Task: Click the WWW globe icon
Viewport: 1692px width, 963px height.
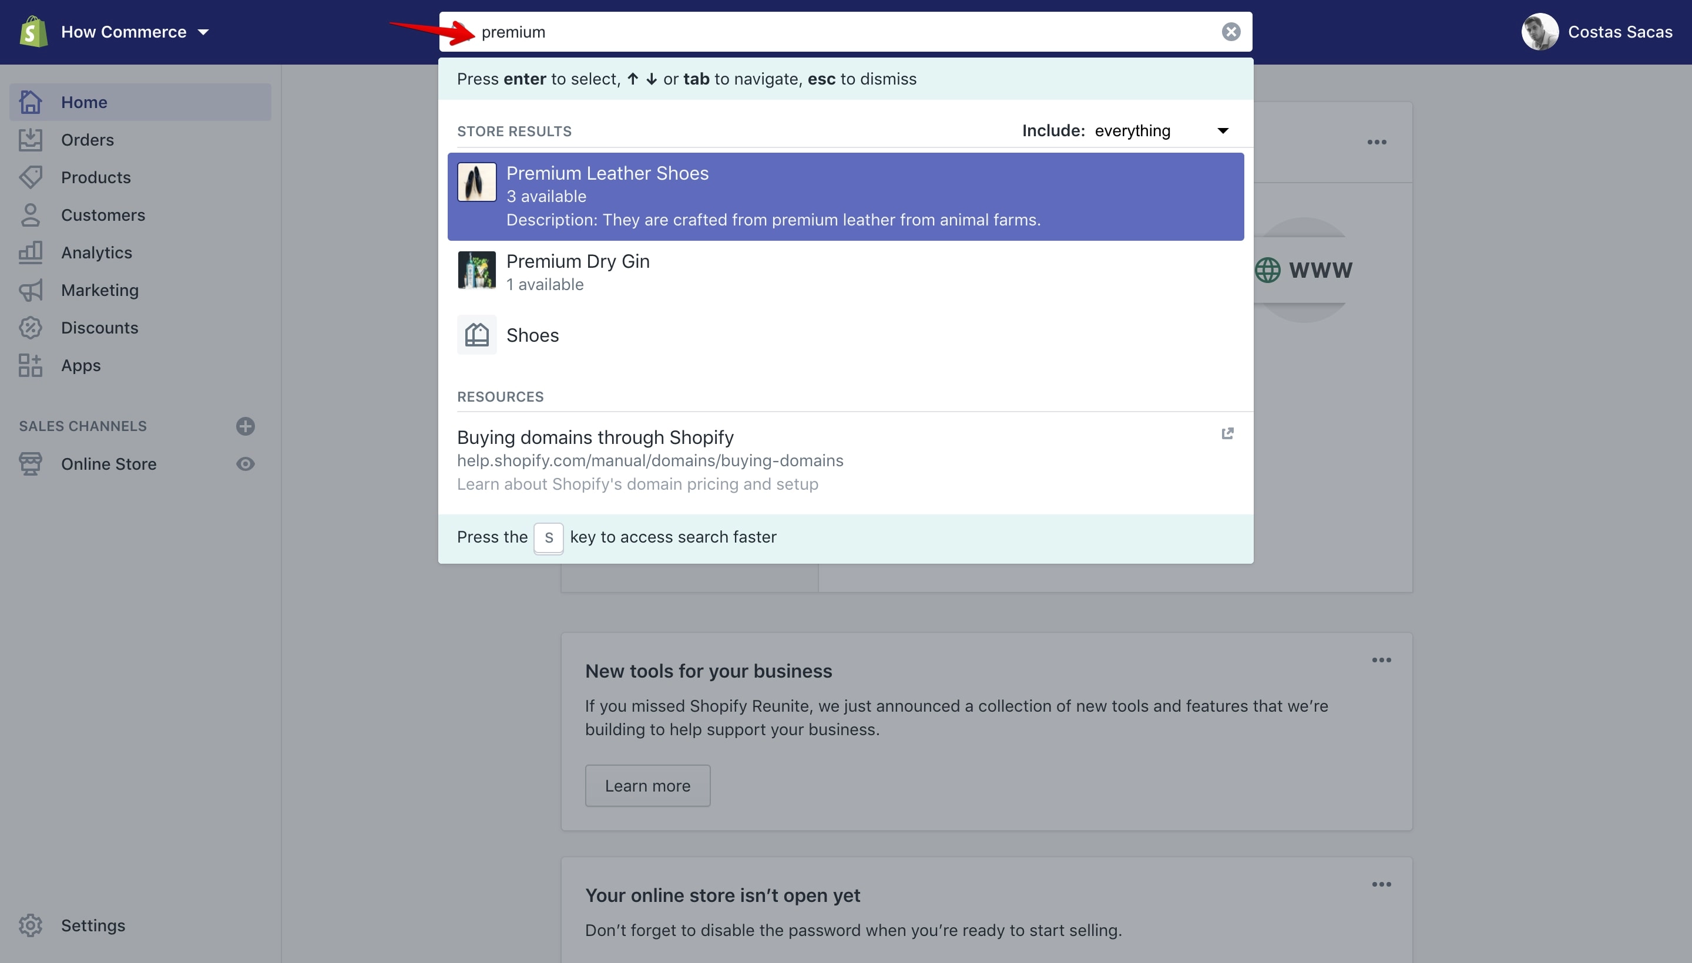Action: (1267, 270)
